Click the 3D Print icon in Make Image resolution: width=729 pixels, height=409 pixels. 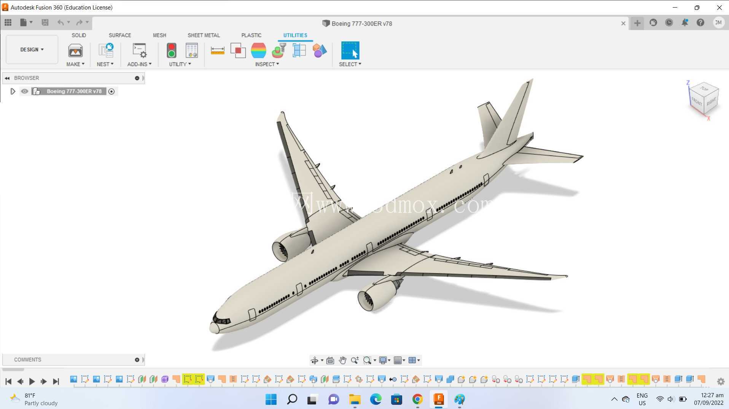click(75, 51)
